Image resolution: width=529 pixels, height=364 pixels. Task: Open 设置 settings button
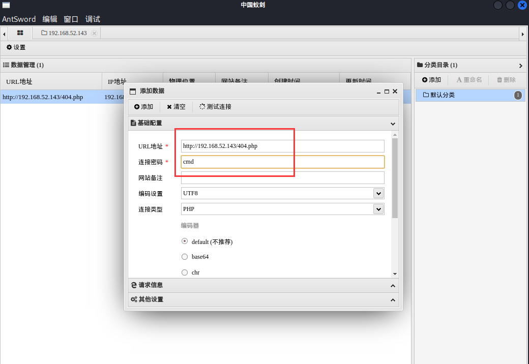[x=16, y=47]
